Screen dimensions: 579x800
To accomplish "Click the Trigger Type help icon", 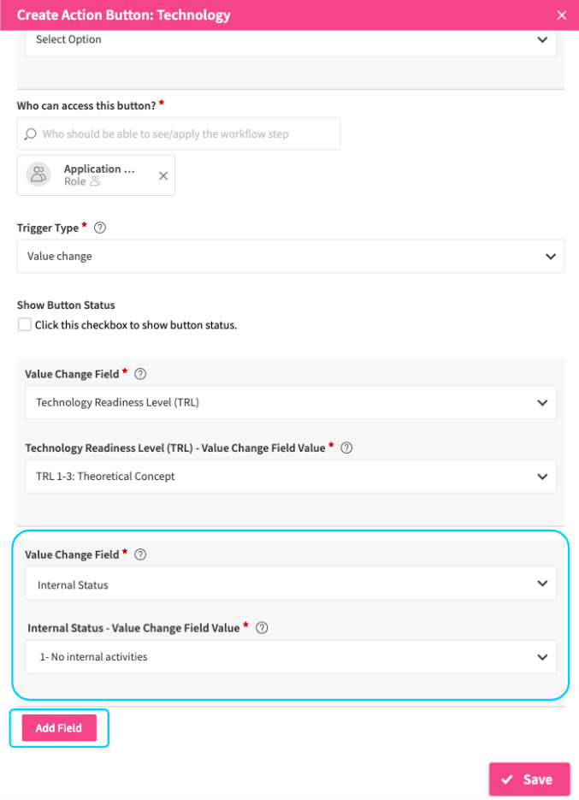I will coord(100,228).
